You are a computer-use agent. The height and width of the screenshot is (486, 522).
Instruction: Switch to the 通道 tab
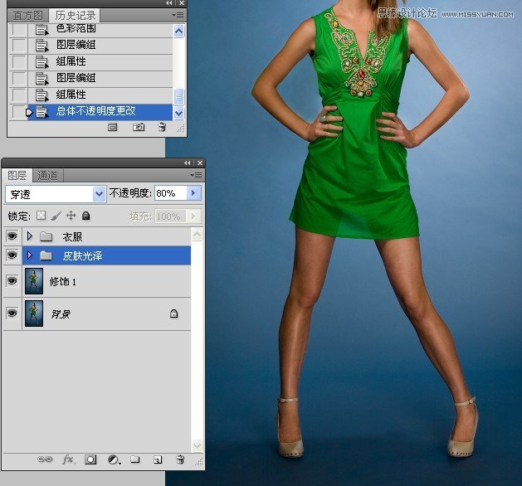(47, 176)
